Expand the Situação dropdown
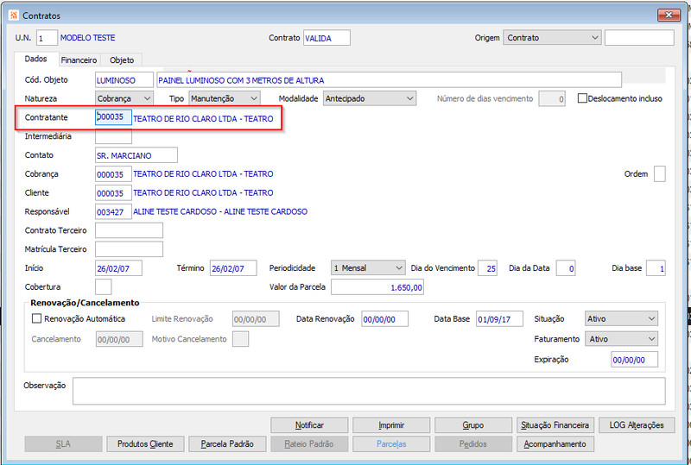Viewport: 691px width, 465px height. [x=621, y=319]
